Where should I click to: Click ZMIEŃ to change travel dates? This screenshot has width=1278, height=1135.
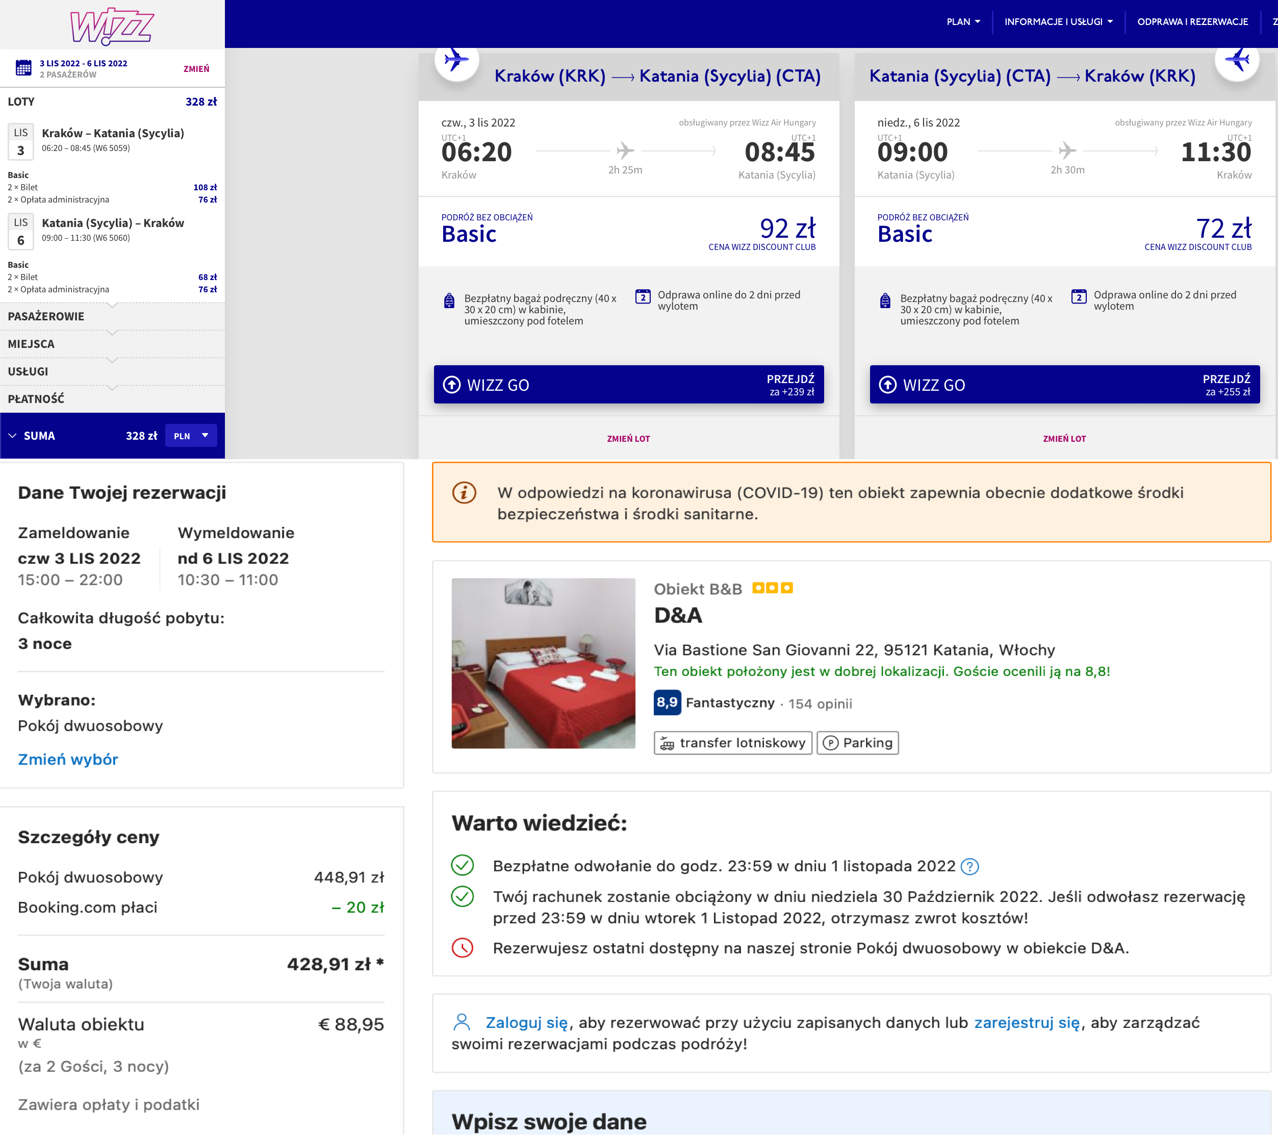pos(196,69)
